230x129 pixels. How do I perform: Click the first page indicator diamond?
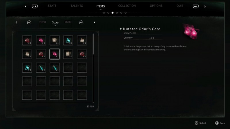[104, 13]
